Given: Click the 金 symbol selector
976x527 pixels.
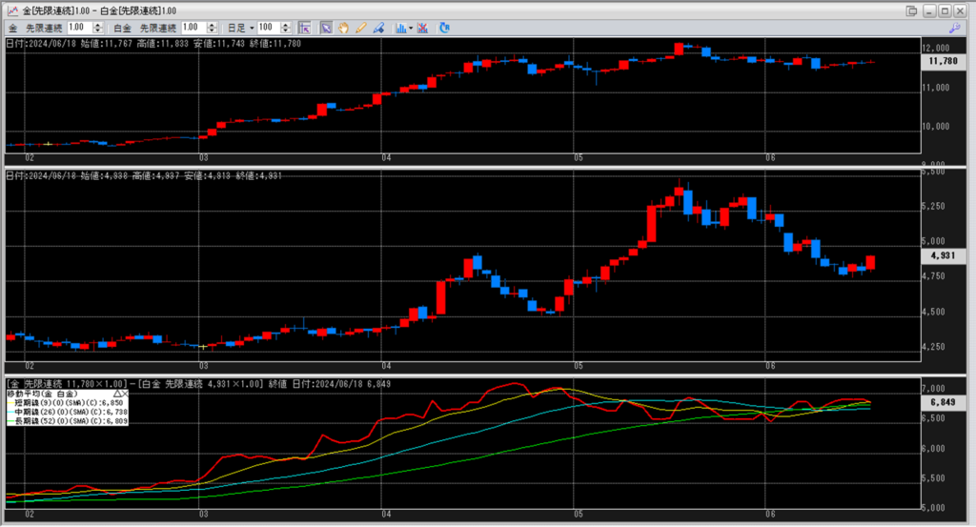Looking at the screenshot, I should pyautogui.click(x=11, y=28).
